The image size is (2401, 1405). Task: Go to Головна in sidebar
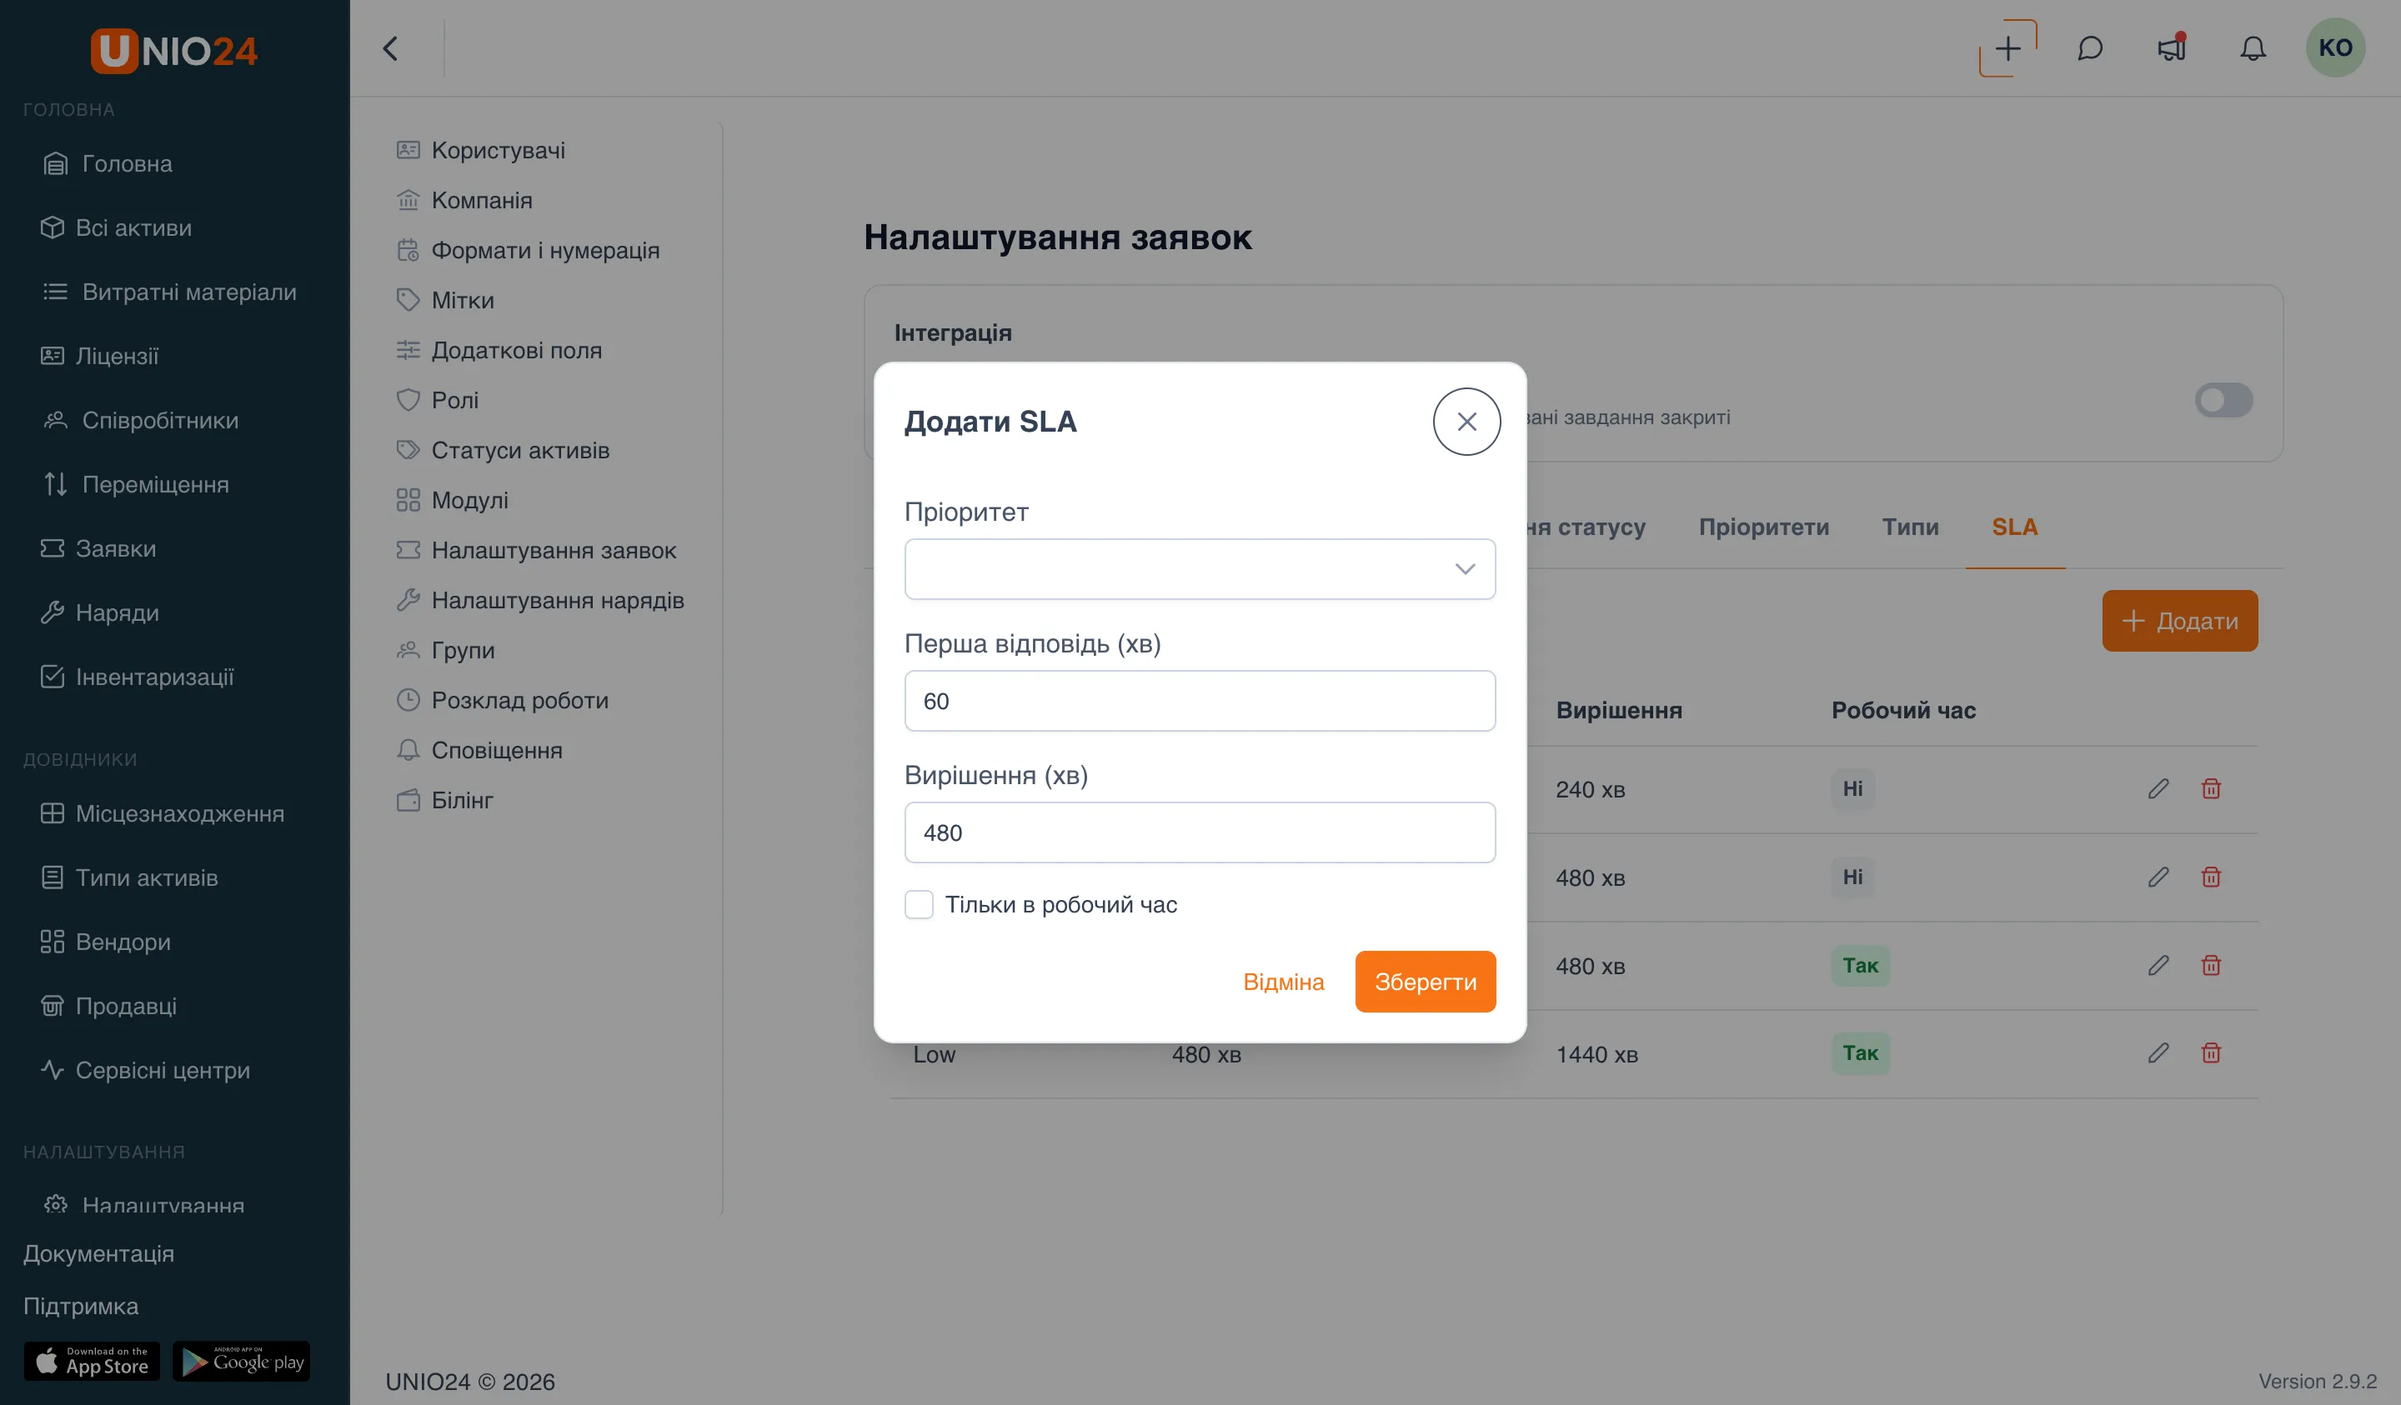click(x=108, y=164)
